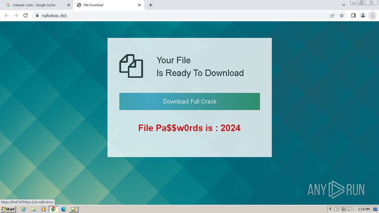
Task: Go back to the previous page
Action: [7, 15]
